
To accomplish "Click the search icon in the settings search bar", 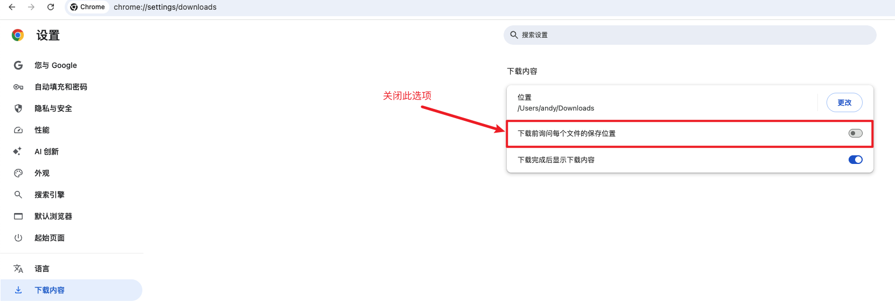I will click(514, 35).
